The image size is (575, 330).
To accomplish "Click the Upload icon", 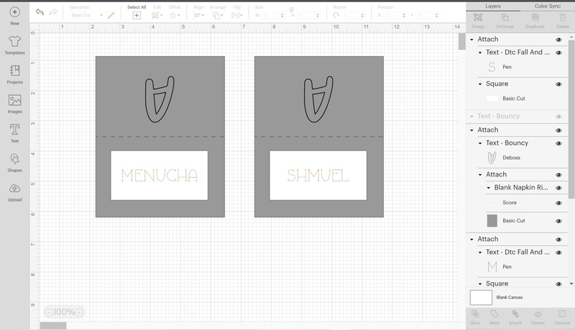I will coord(14,189).
